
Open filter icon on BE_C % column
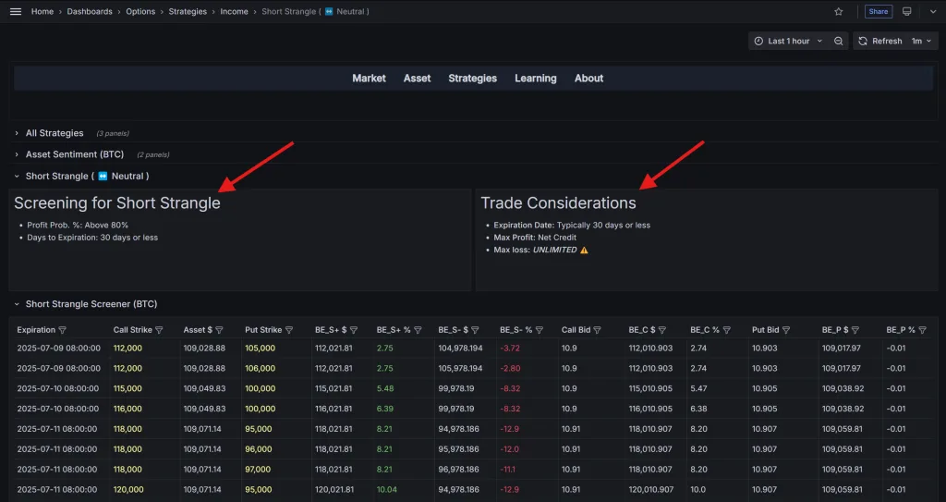pos(726,330)
